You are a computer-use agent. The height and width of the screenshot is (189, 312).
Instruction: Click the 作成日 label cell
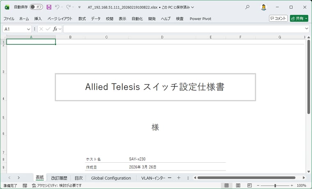pos(91,167)
